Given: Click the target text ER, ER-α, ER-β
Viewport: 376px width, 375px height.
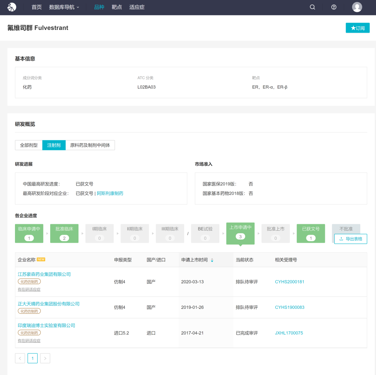Looking at the screenshot, I should [x=269, y=87].
